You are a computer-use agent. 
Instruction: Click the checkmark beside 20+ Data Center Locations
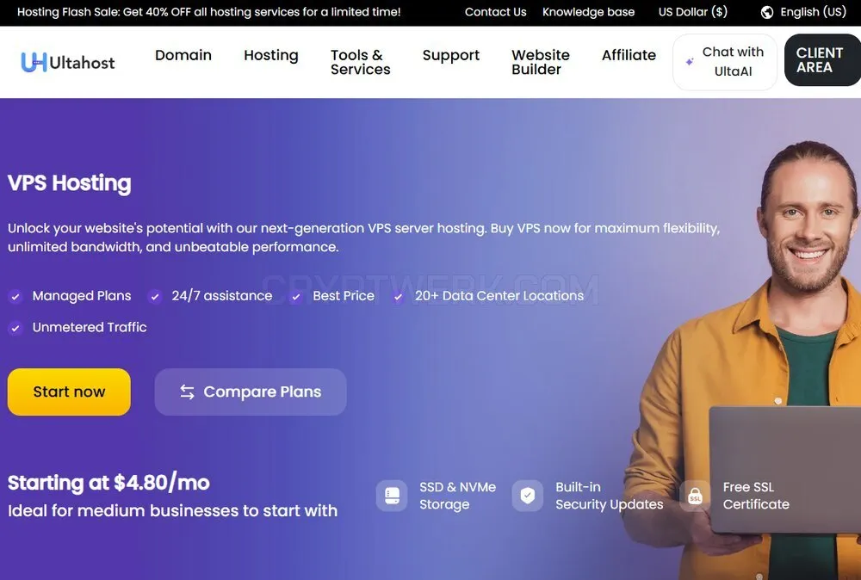click(x=398, y=297)
